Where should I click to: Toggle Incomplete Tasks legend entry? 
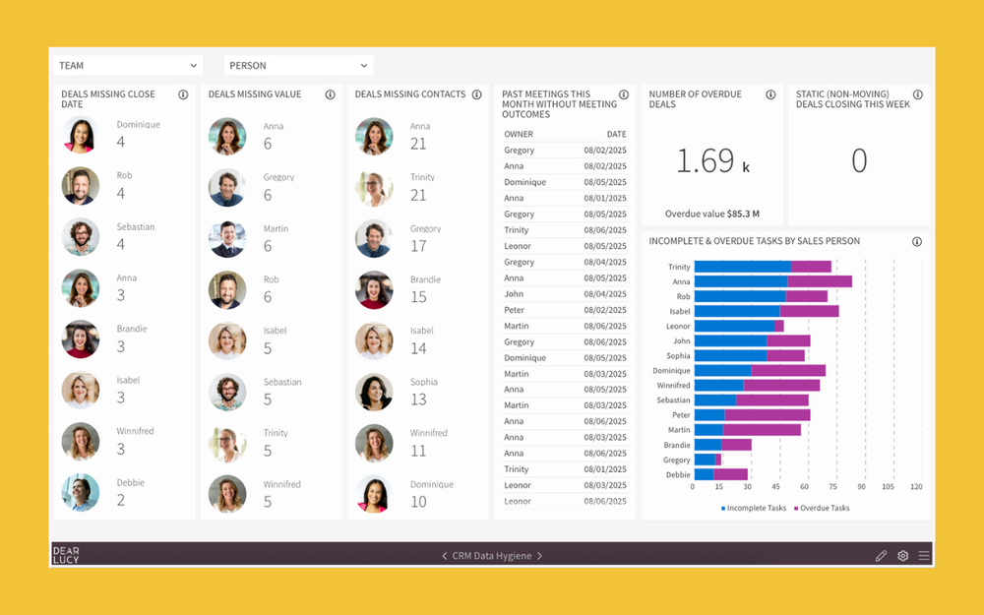[754, 509]
